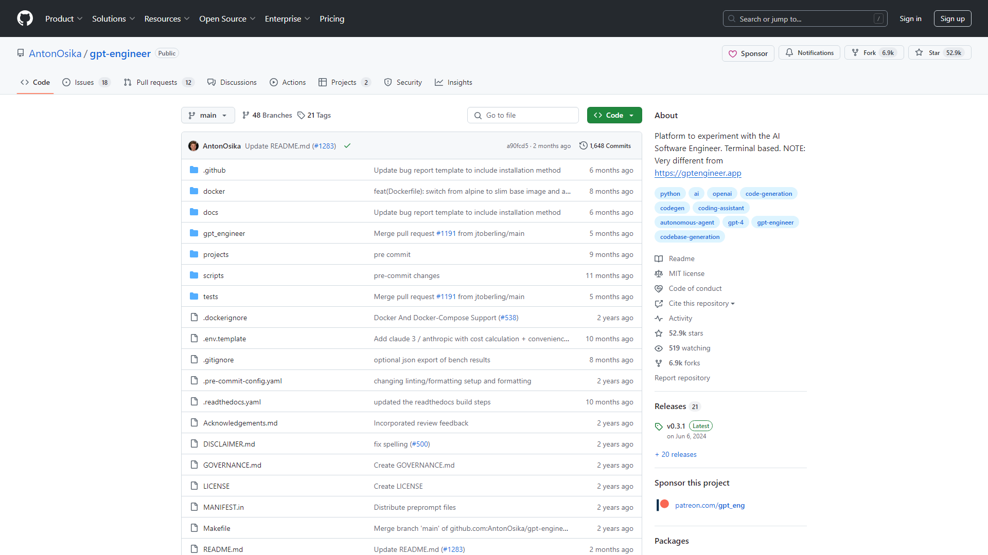Screen dimensions: 988x555
Task: Click the Patreon logo icon
Action: coord(663,505)
